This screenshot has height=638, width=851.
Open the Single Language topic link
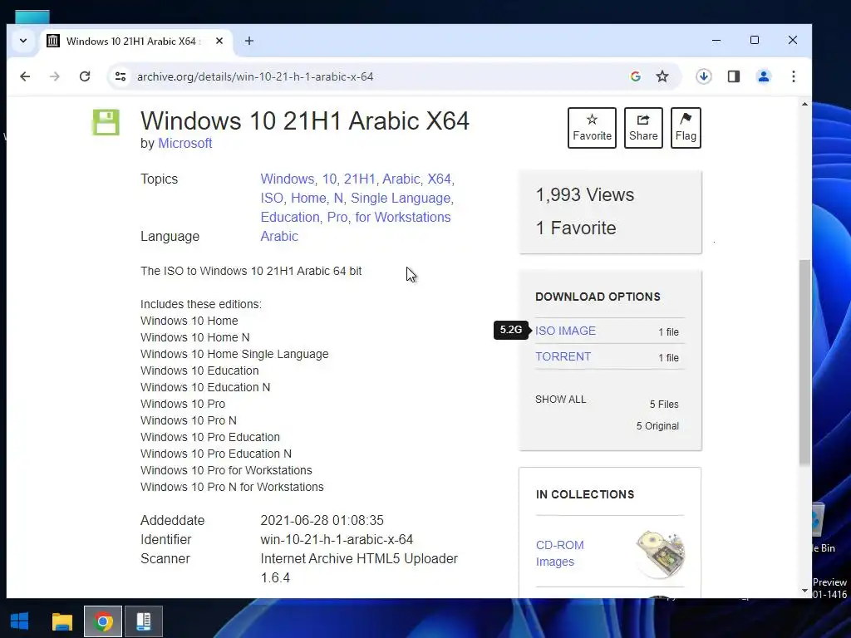pyautogui.click(x=401, y=198)
